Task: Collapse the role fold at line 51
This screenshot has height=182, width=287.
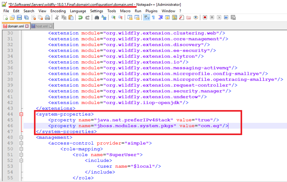Action: (21, 155)
